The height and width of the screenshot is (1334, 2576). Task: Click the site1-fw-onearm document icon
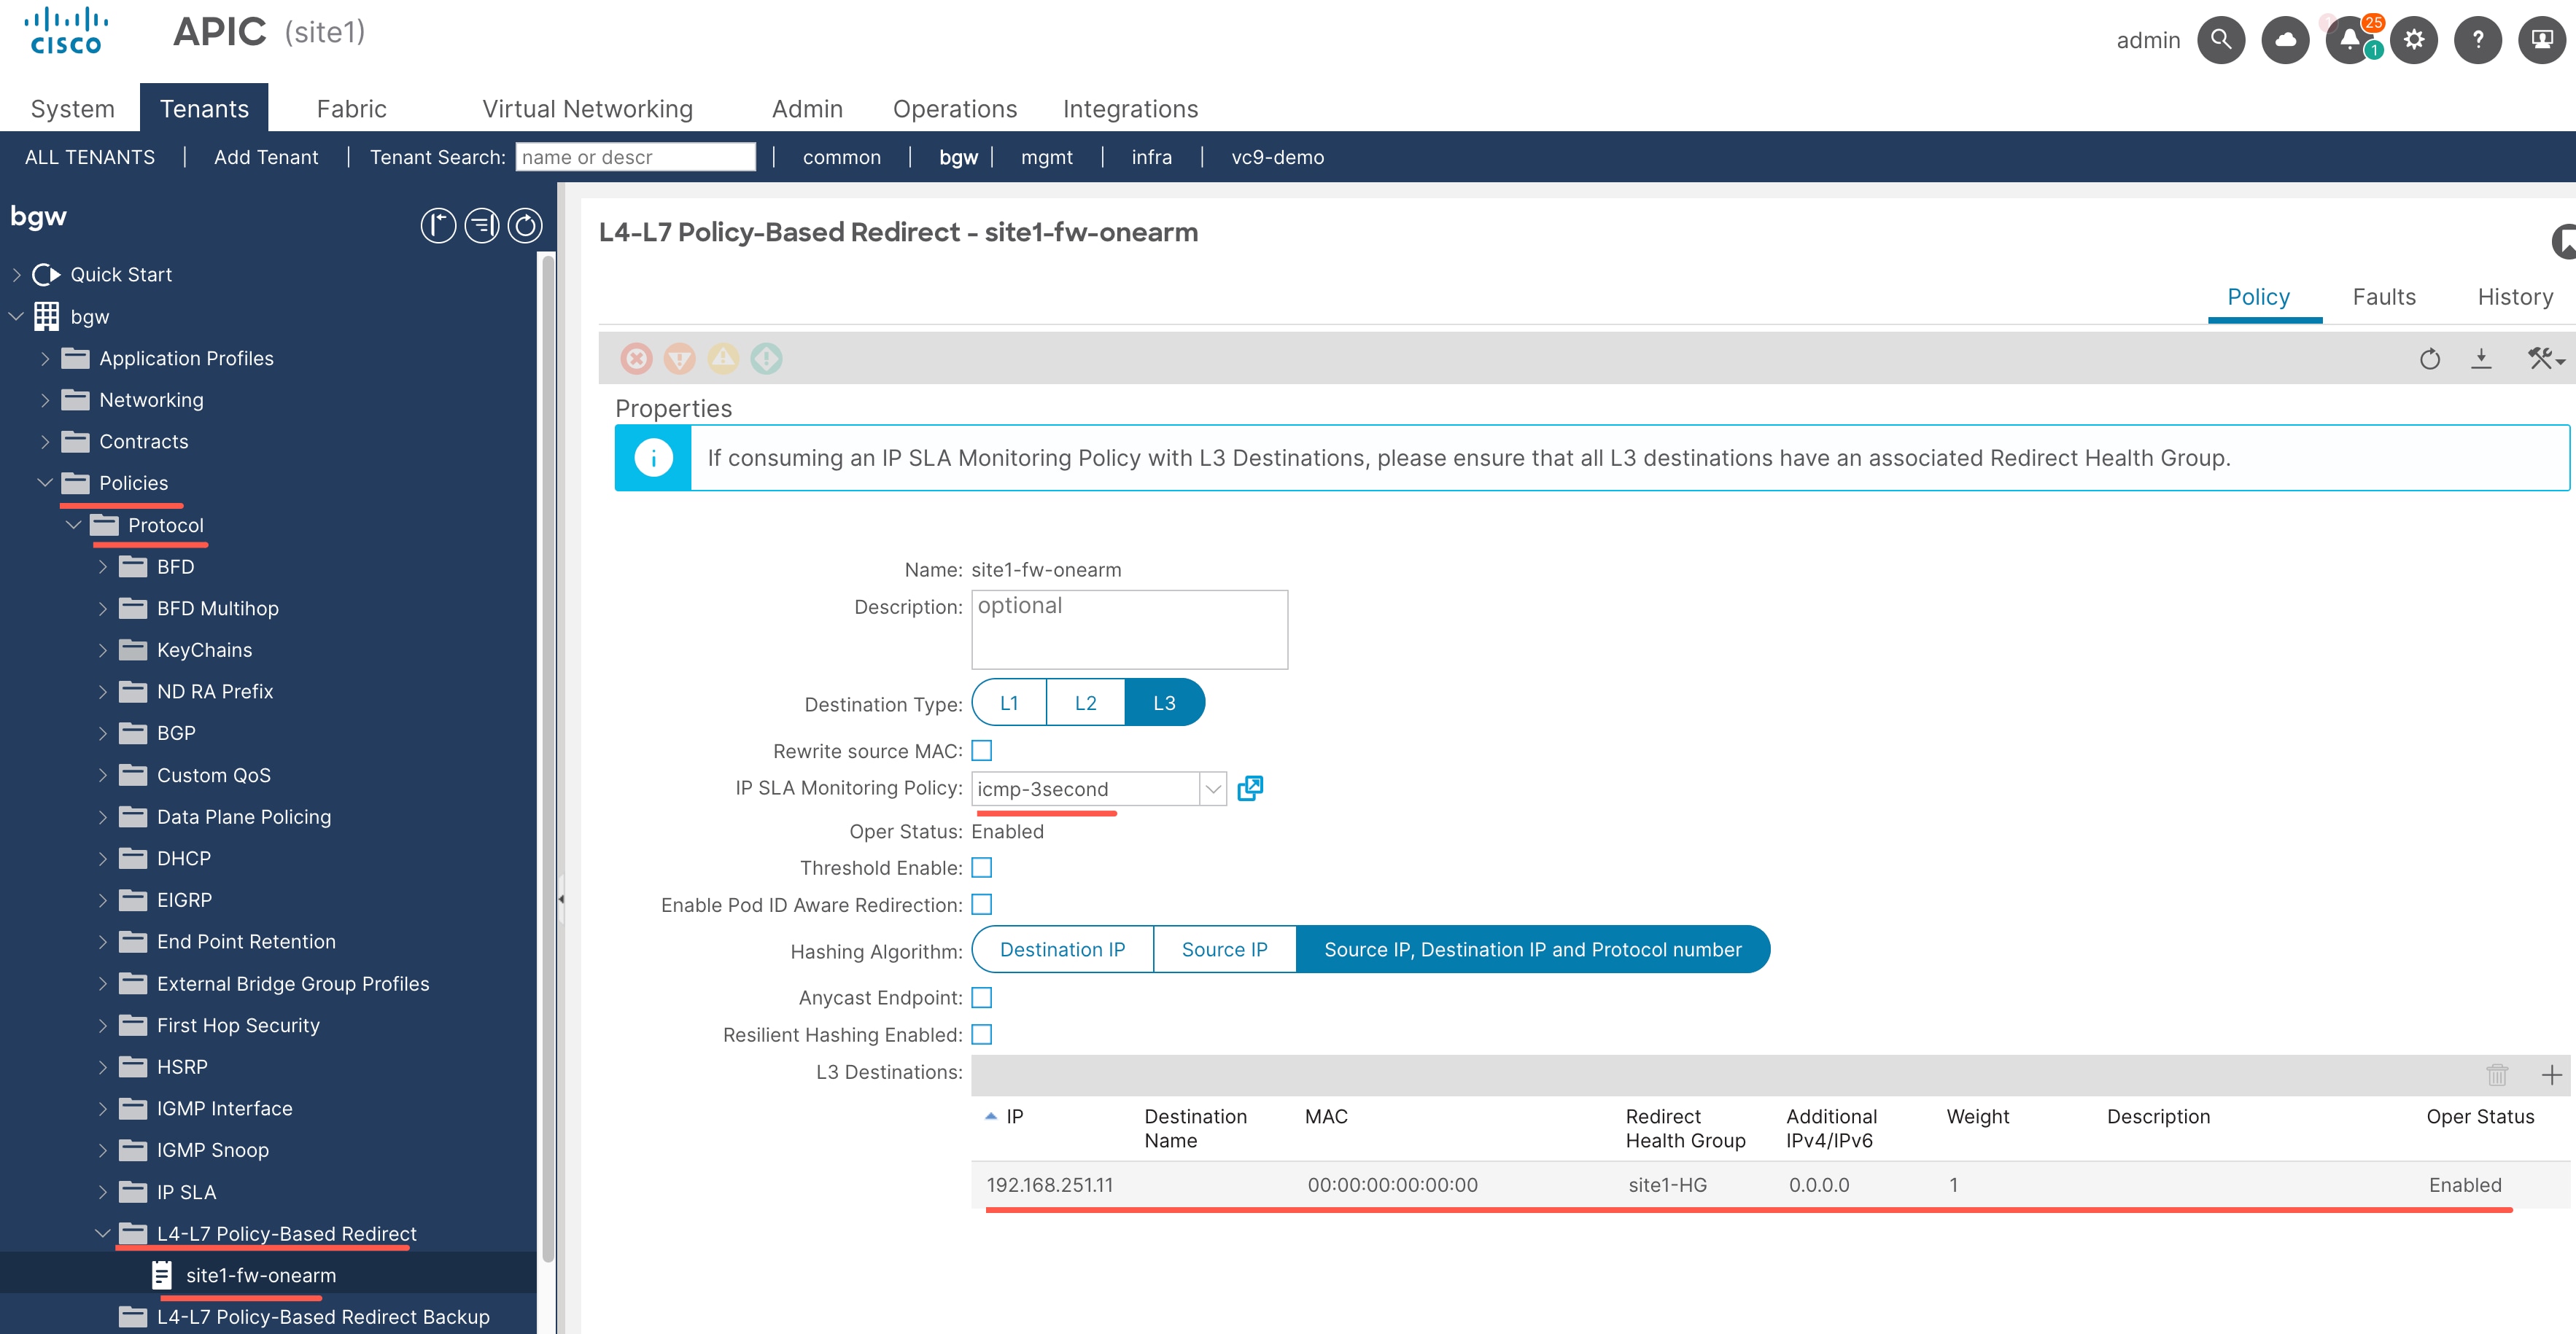pyautogui.click(x=162, y=1275)
